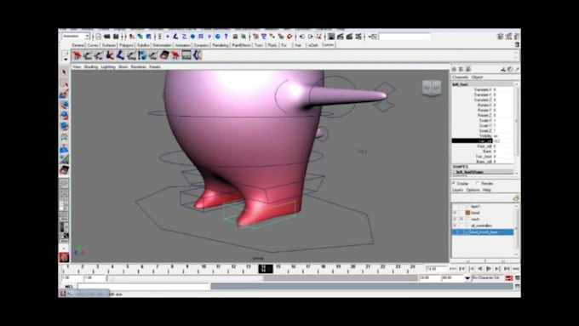This screenshot has width=579, height=326.
Task: Select the Render radio button in layer editor
Action: point(478,184)
